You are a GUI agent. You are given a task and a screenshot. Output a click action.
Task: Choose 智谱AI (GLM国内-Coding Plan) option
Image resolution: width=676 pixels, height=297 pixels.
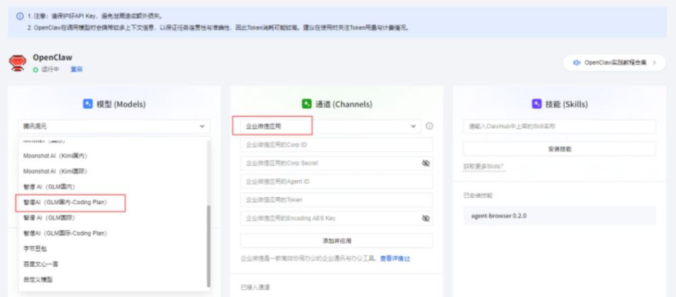(x=114, y=202)
